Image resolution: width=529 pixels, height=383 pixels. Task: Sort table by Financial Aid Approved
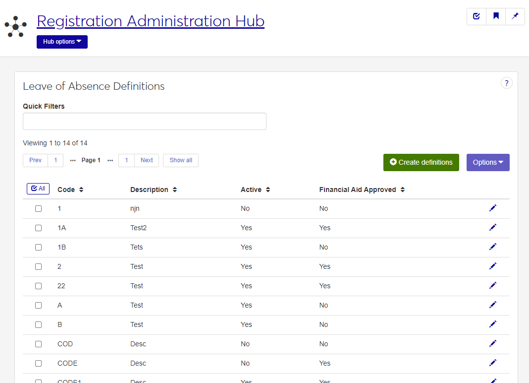362,190
